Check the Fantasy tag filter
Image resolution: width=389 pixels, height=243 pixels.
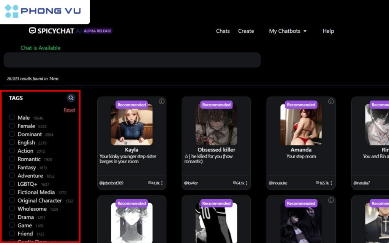[12, 167]
